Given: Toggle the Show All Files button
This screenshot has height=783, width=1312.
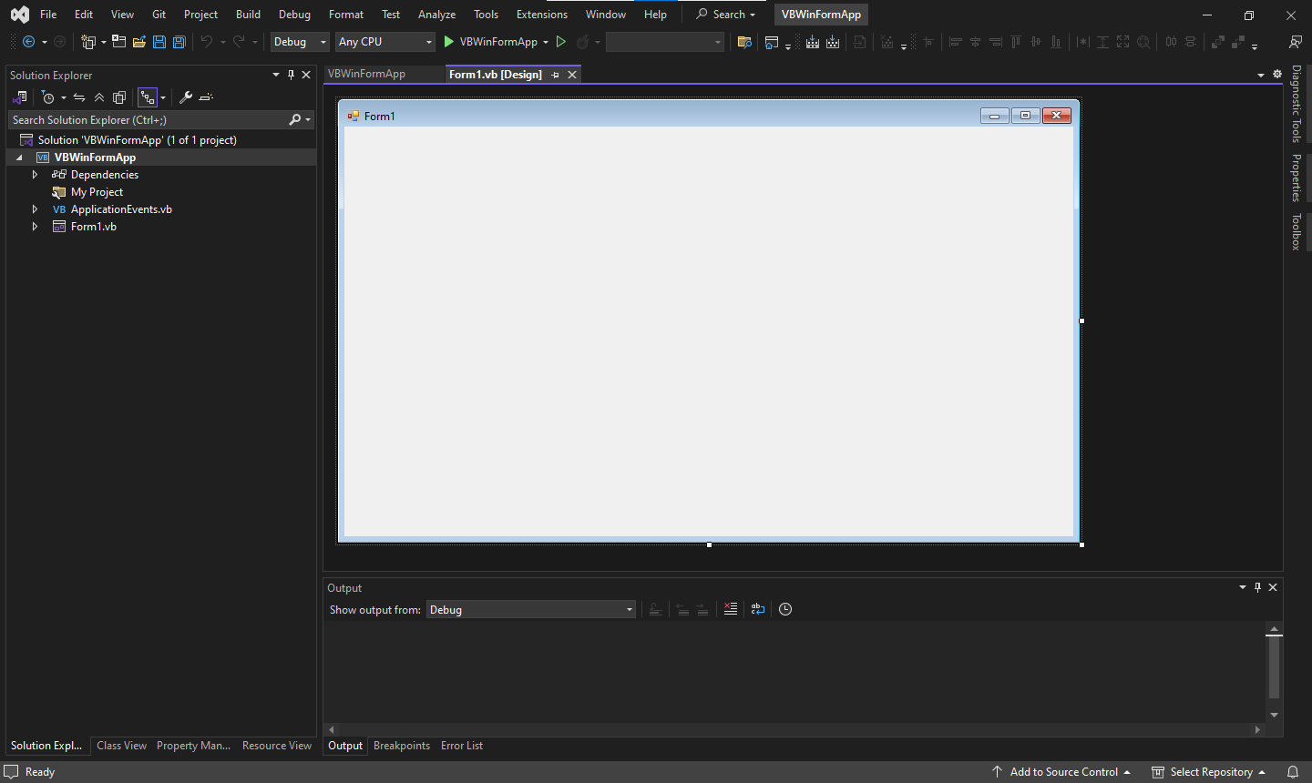Looking at the screenshot, I should [119, 97].
